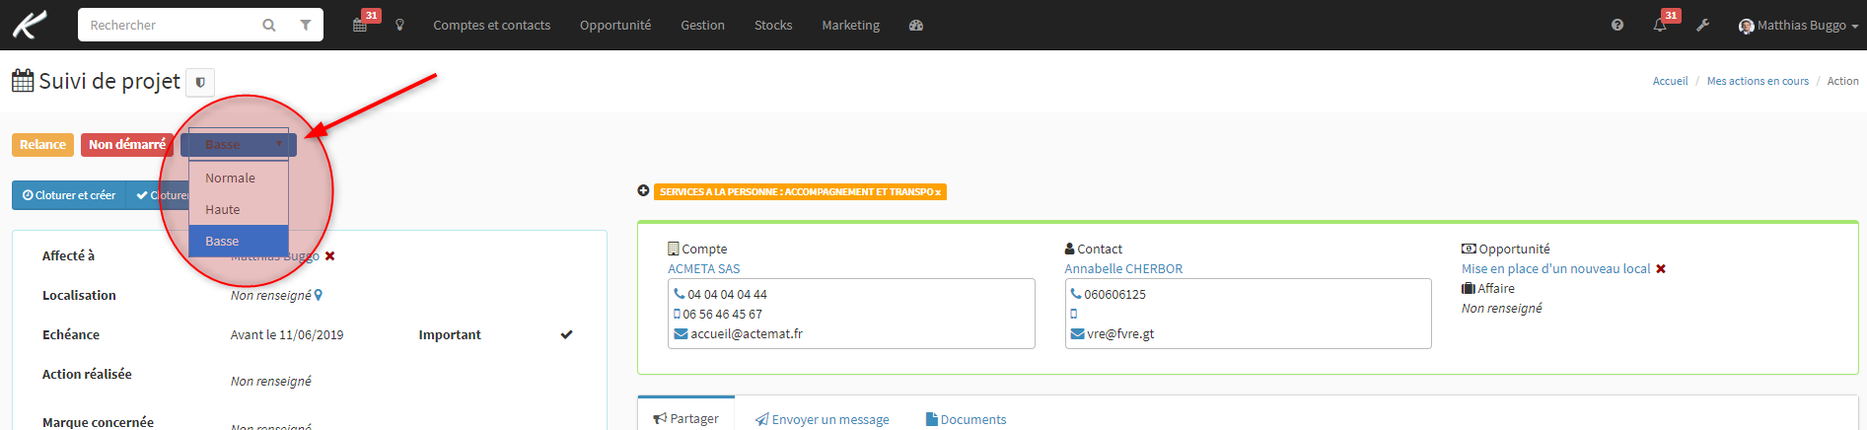
Task: Open the dashboard gauge icon
Action: [916, 25]
